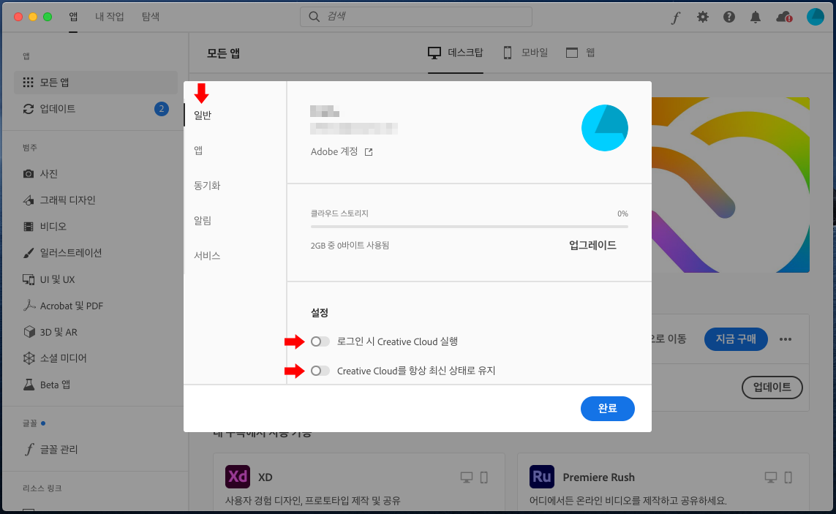Open preferences gear icon
This screenshot has height=514, width=836.
[x=703, y=17]
